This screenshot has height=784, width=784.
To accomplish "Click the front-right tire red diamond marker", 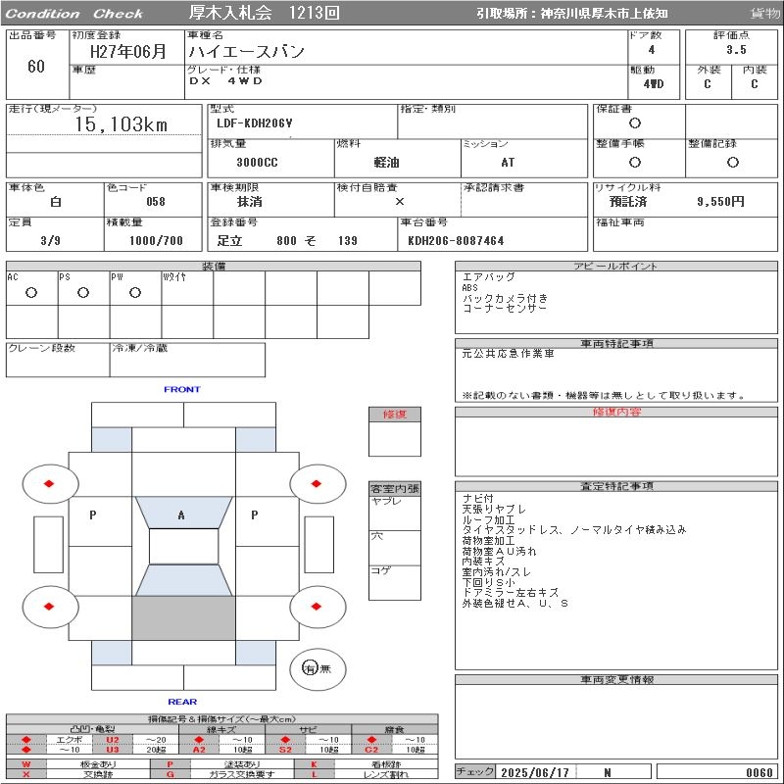I will (x=316, y=483).
